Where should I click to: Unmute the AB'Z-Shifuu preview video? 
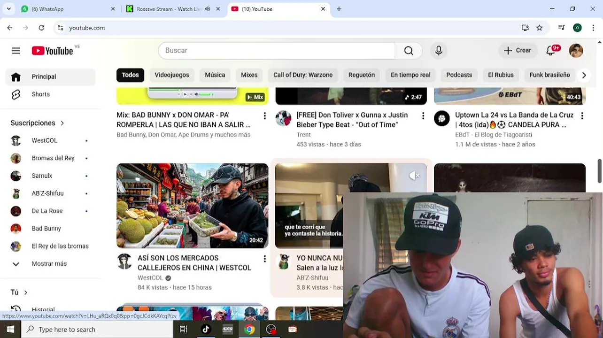(414, 176)
